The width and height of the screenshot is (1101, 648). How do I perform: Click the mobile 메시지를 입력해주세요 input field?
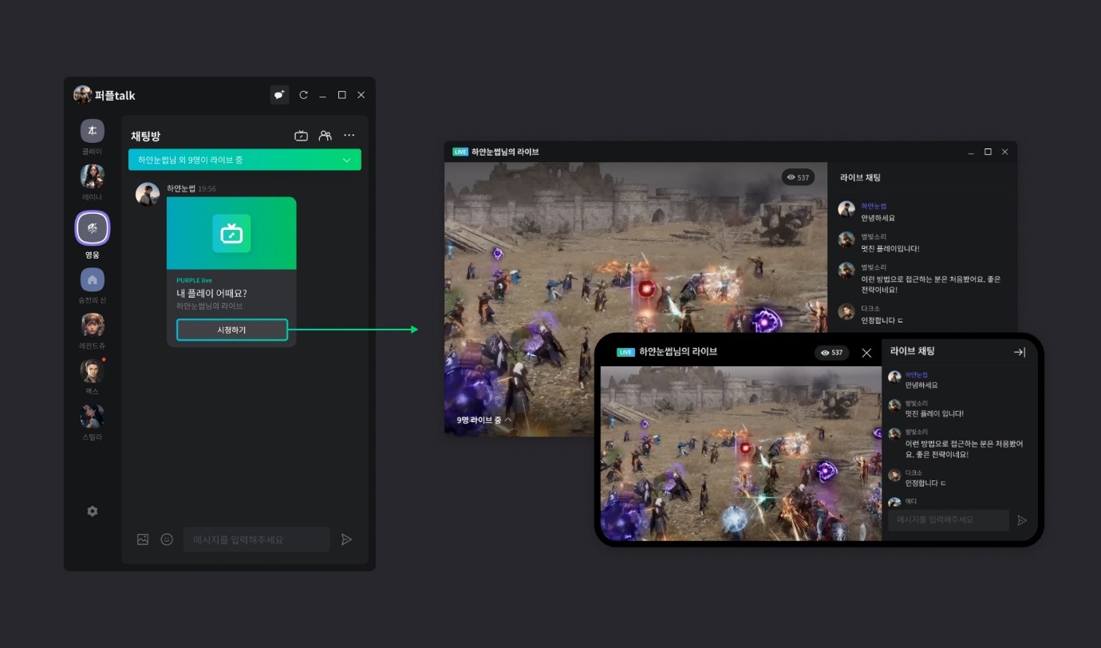(x=949, y=520)
